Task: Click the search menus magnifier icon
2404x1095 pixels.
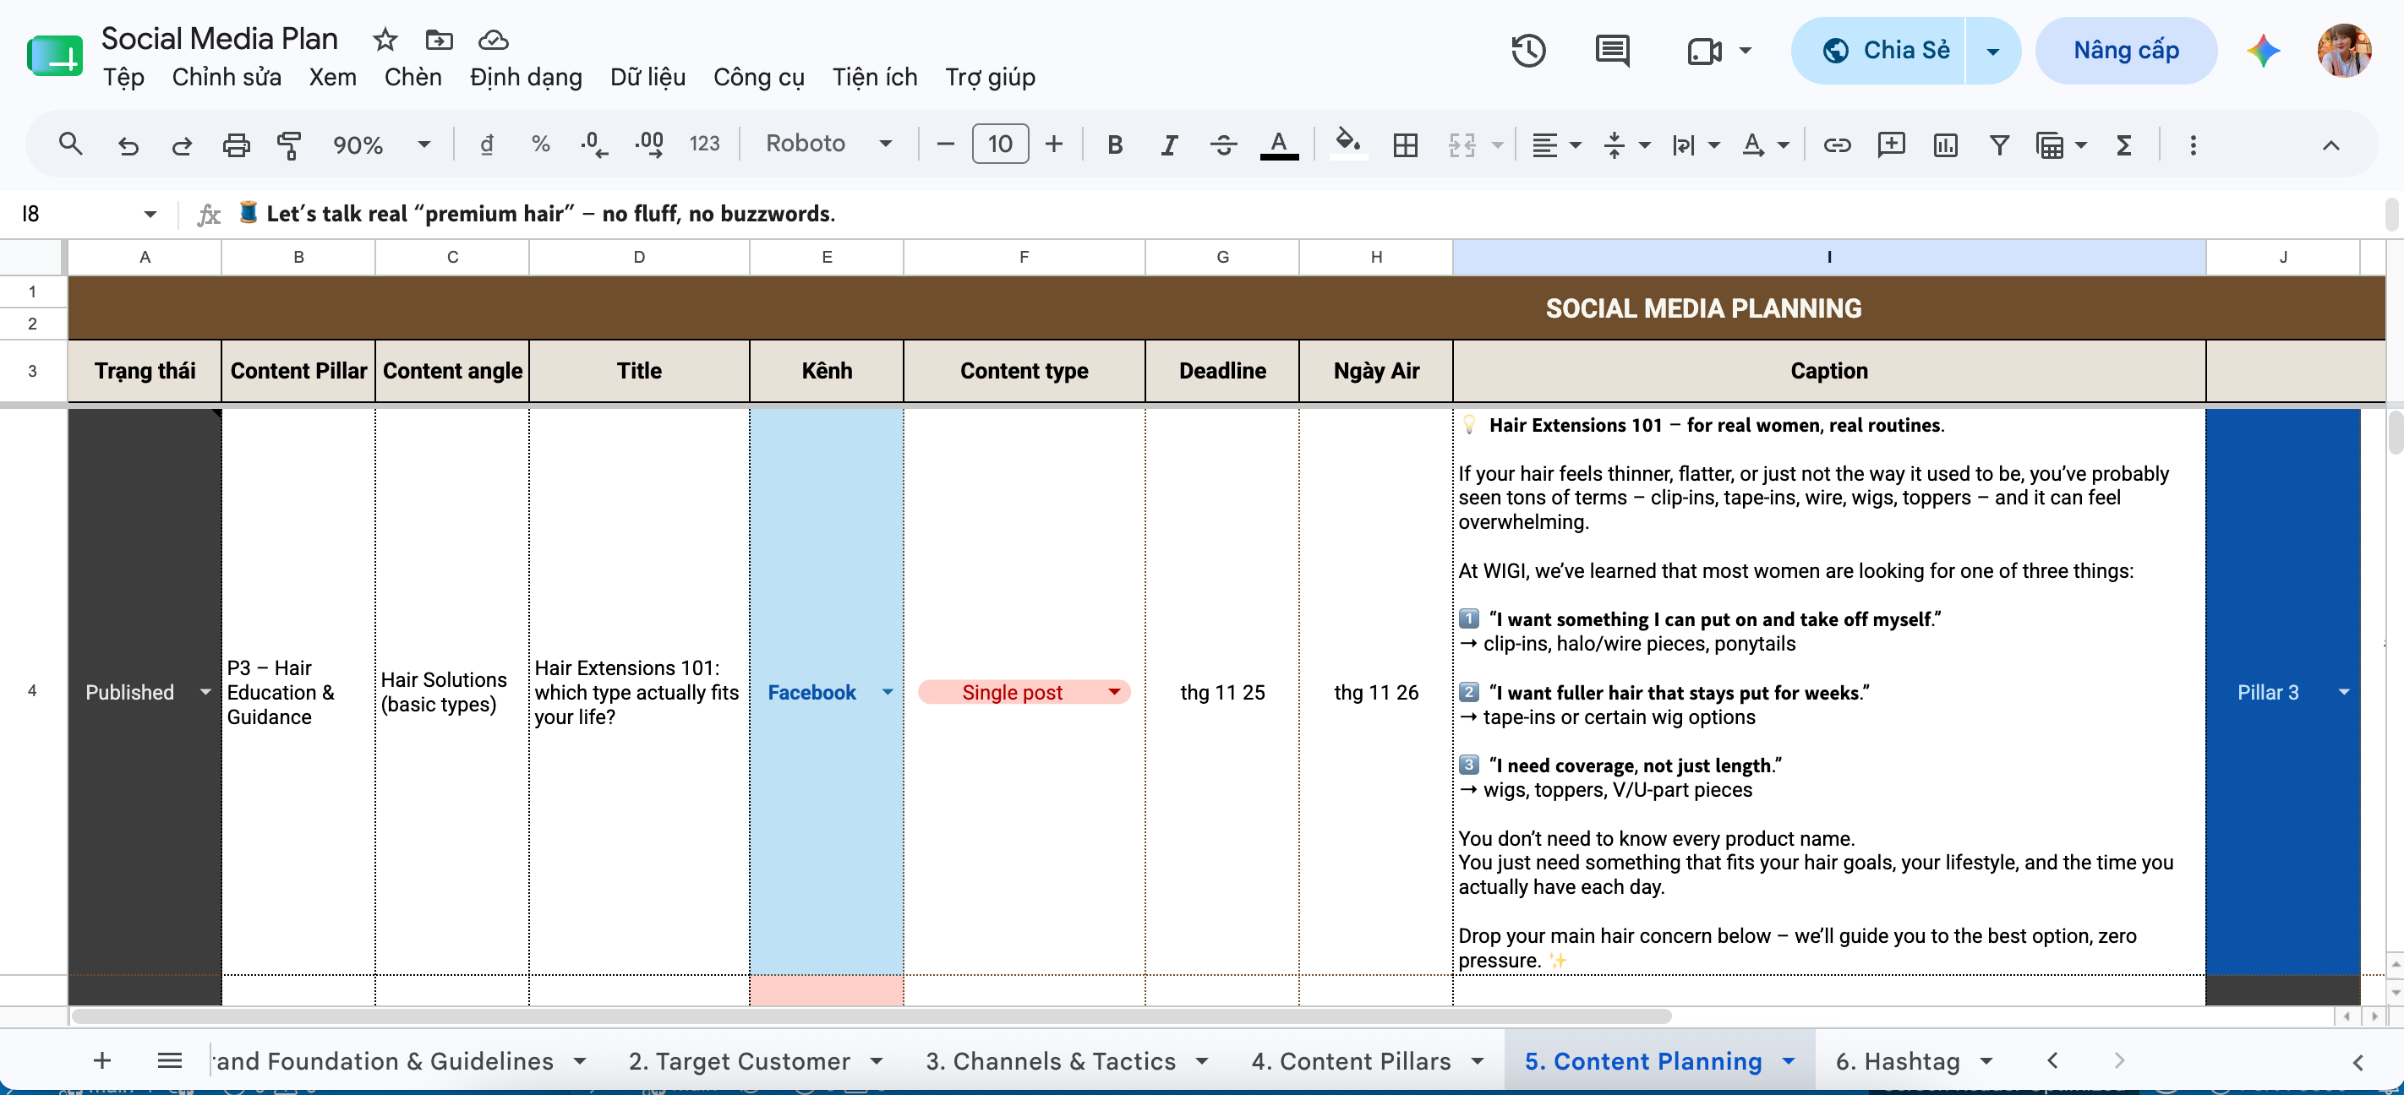Action: 70,144
